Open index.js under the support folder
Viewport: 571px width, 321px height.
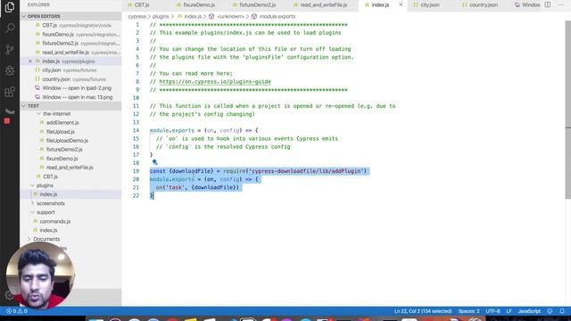coord(48,230)
